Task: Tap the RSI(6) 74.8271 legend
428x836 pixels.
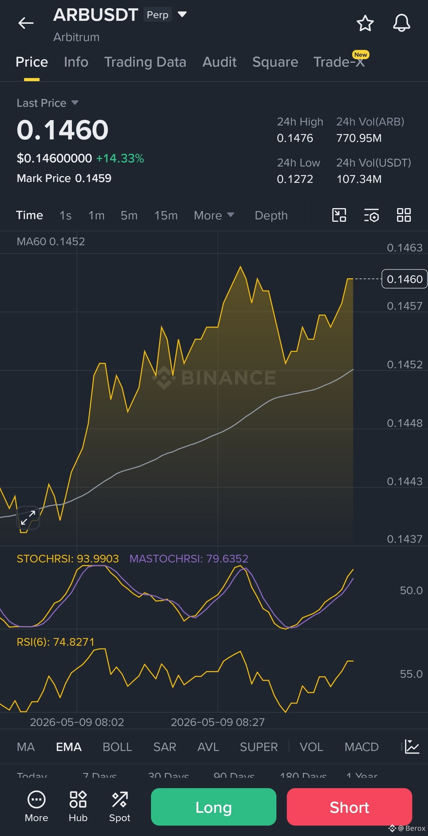Action: tap(56, 642)
